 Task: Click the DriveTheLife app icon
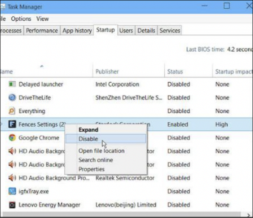(12, 97)
